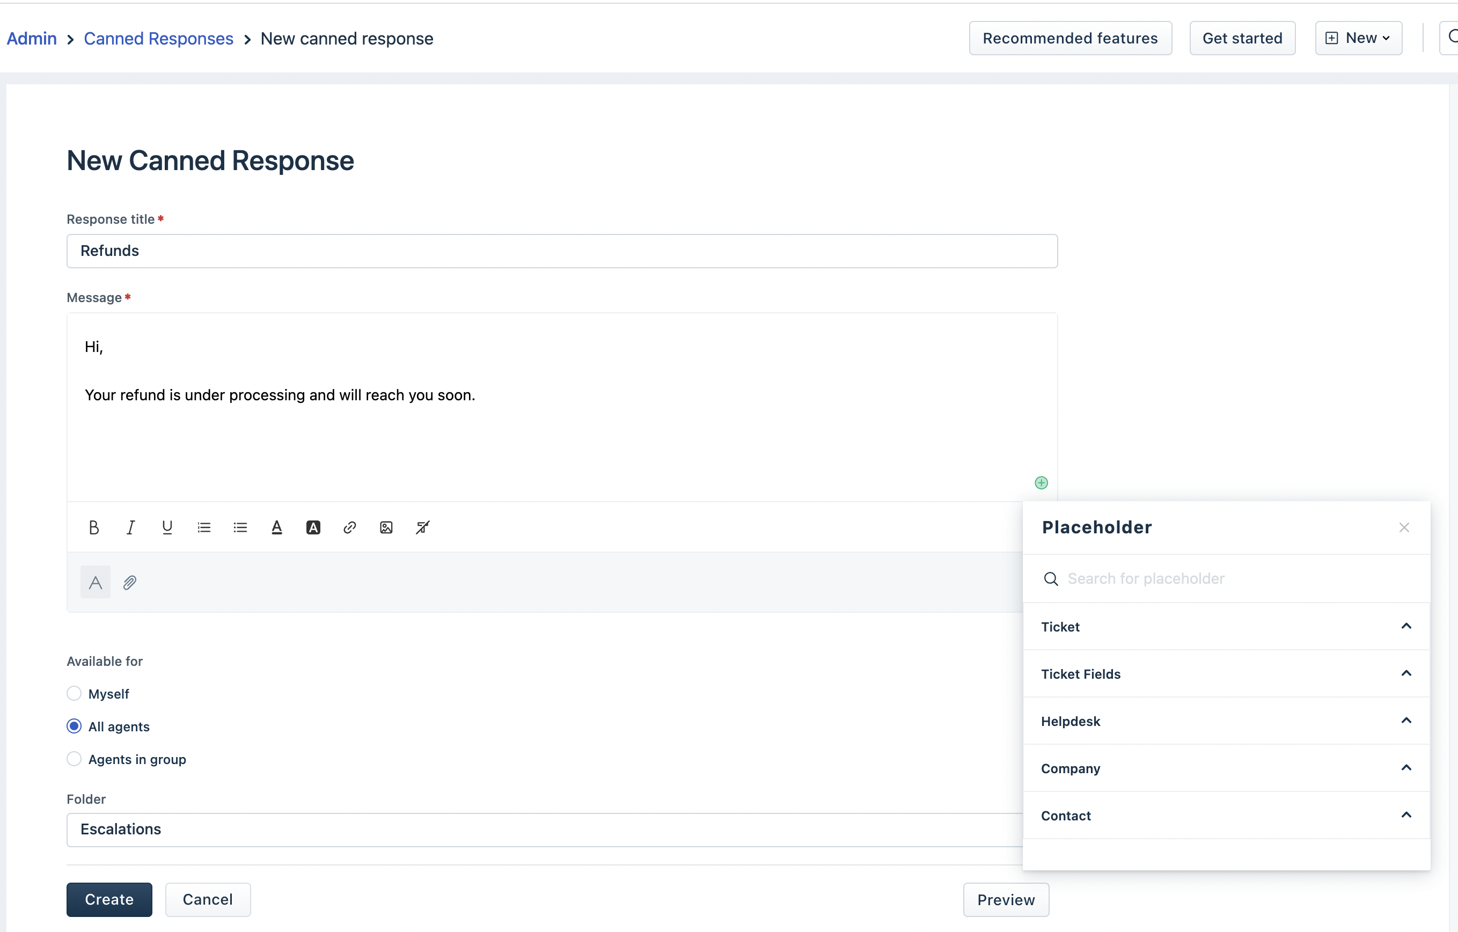Toggle bold formatting in message editor

(93, 527)
